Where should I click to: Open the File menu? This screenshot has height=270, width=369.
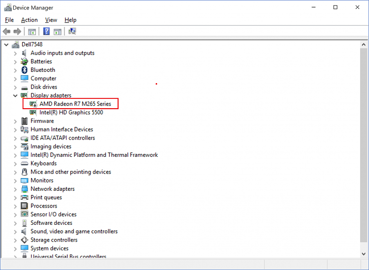pos(9,20)
